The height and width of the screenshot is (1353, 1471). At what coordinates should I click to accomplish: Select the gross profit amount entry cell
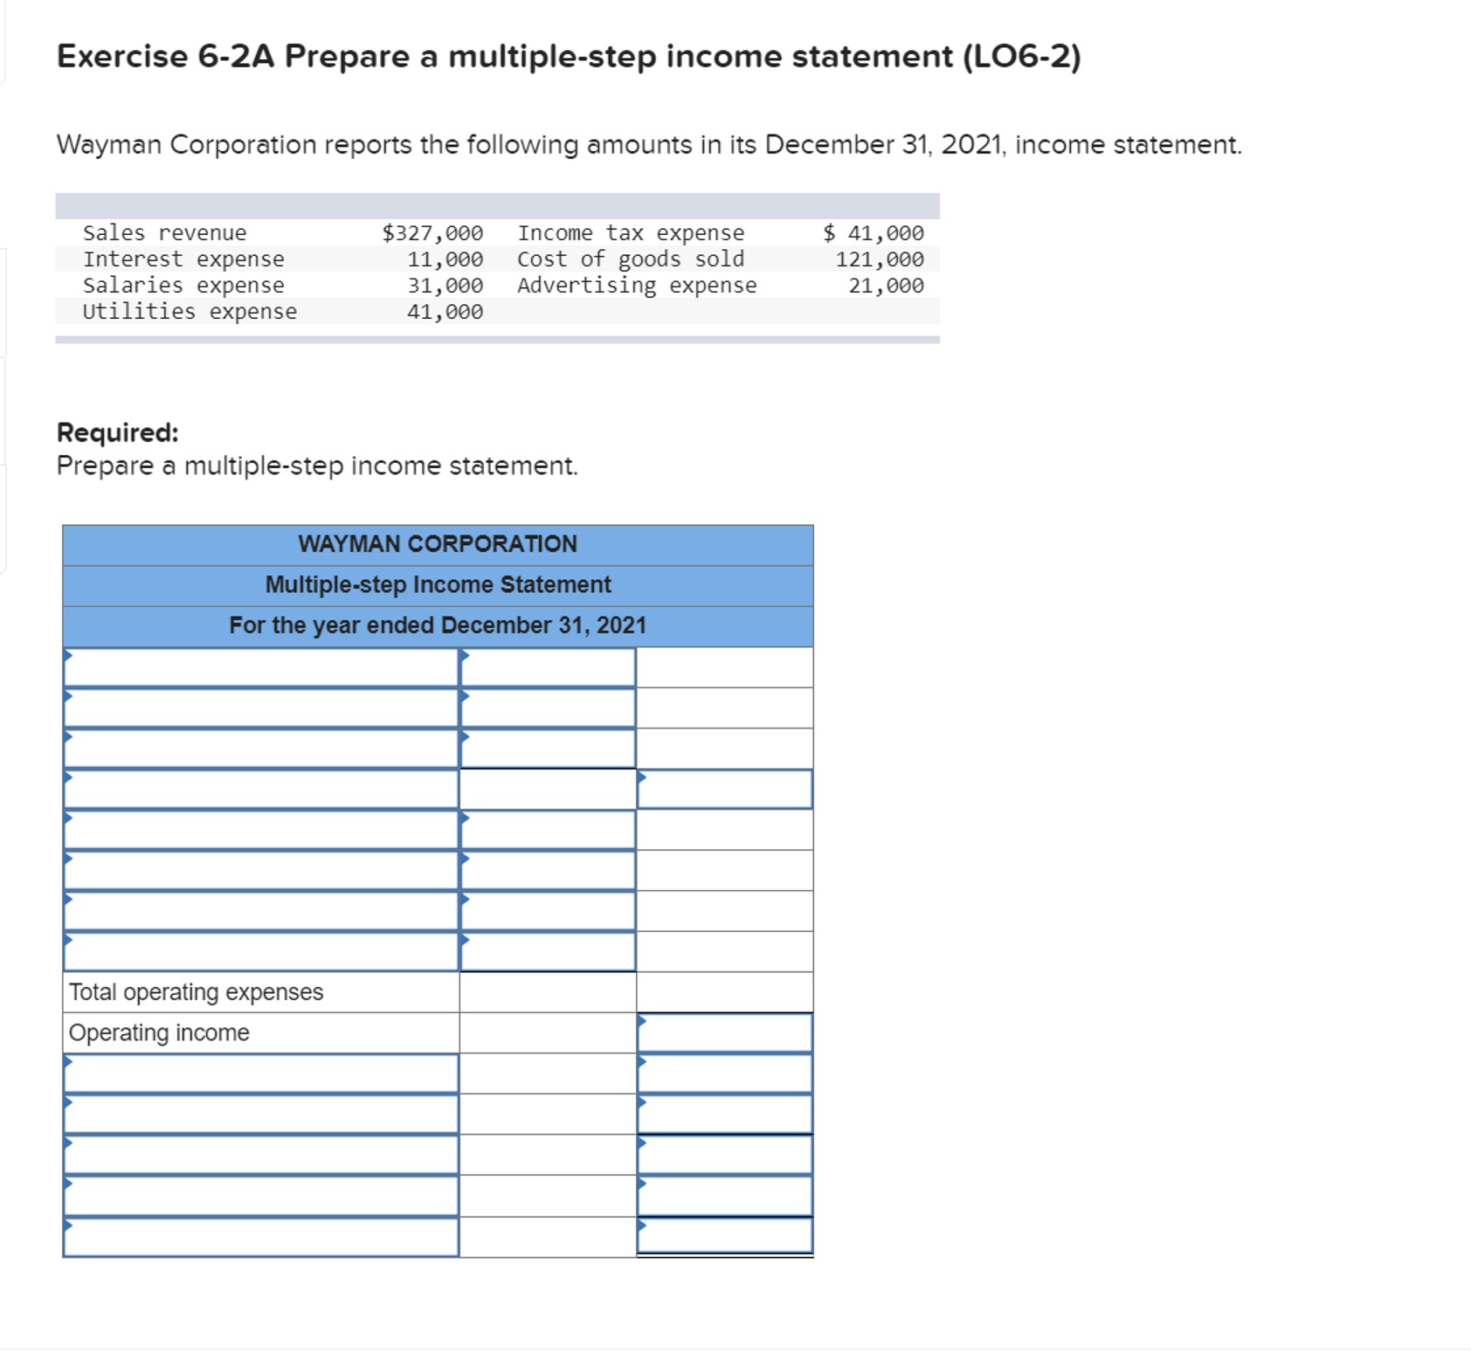(x=725, y=788)
